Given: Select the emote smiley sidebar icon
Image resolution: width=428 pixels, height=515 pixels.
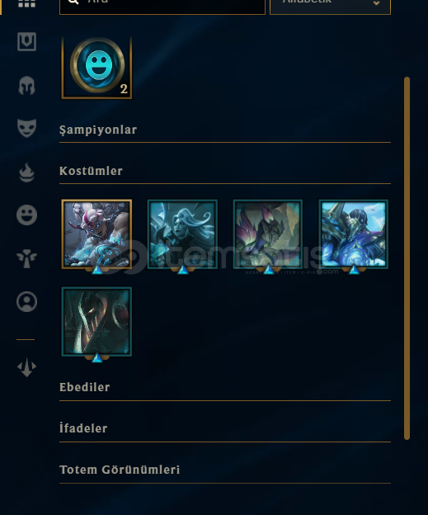Looking at the screenshot, I should pos(26,215).
